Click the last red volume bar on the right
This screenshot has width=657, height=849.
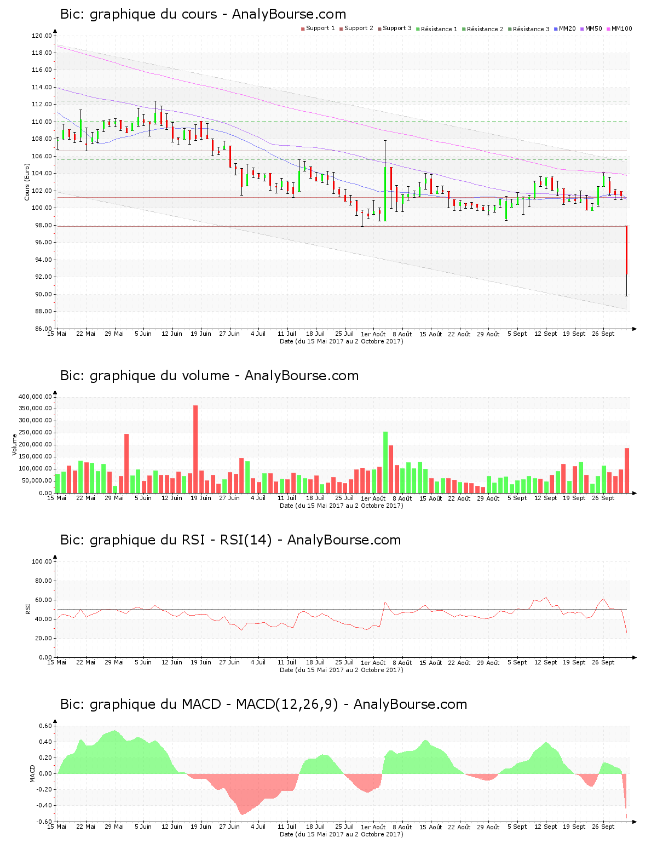(x=627, y=471)
